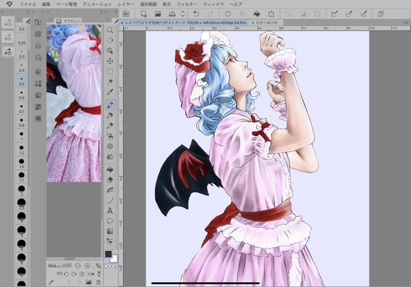Toggle Sub View vertical flip
The height and width of the screenshot is (287, 411).
(99, 274)
